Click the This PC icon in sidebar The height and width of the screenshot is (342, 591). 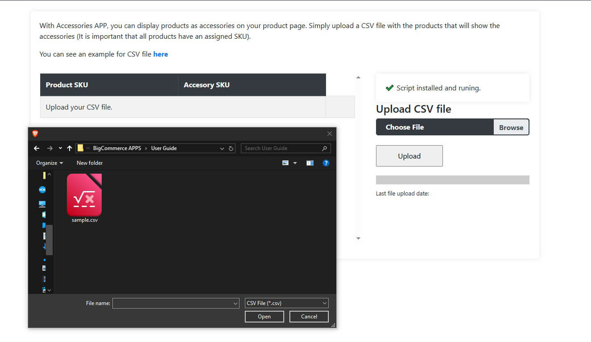42,204
